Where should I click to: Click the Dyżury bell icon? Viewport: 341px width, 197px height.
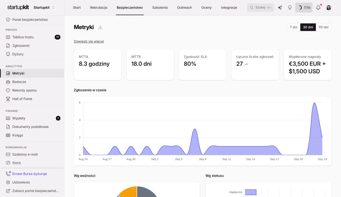pos(8,54)
